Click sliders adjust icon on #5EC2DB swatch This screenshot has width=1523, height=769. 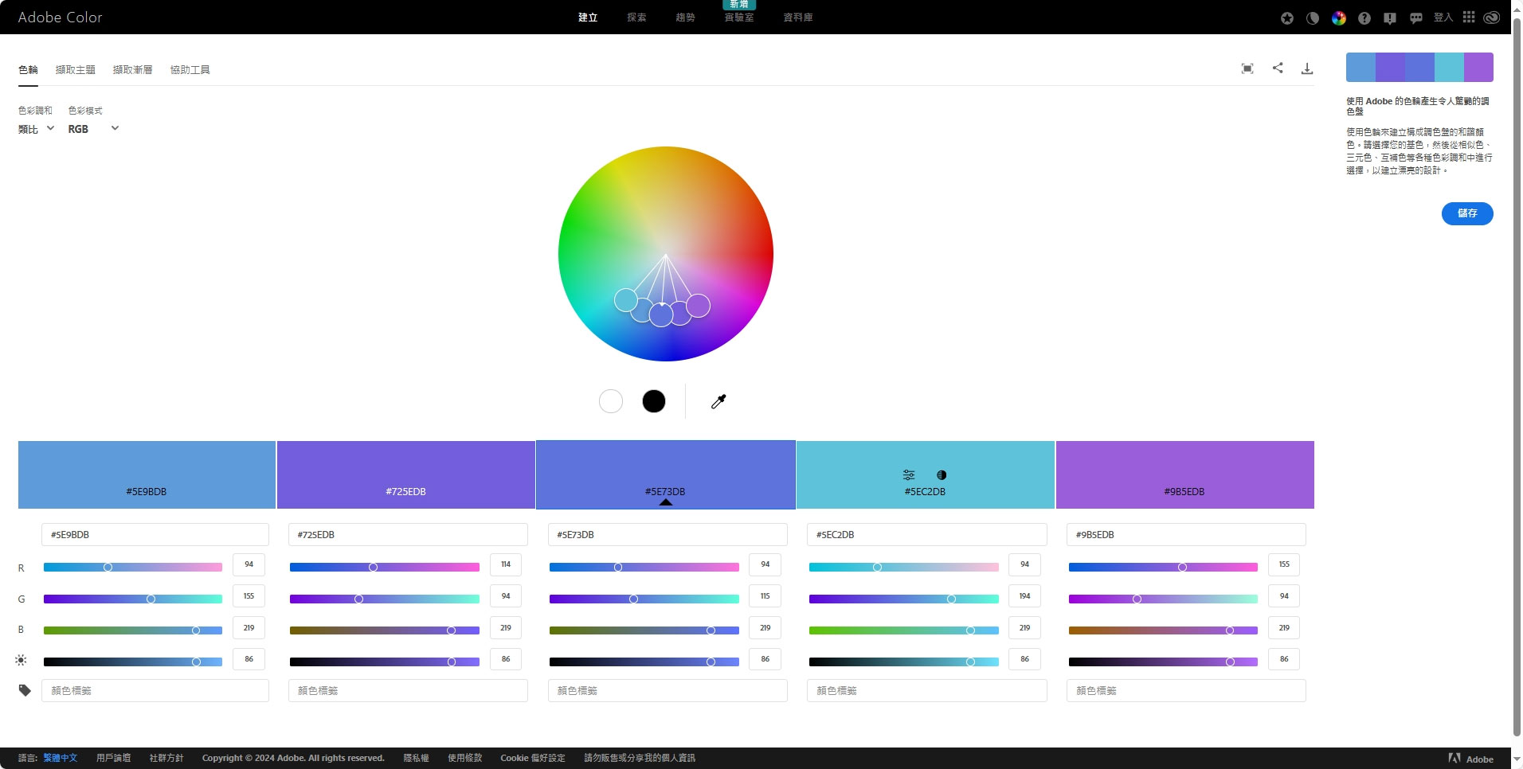pyautogui.click(x=909, y=474)
